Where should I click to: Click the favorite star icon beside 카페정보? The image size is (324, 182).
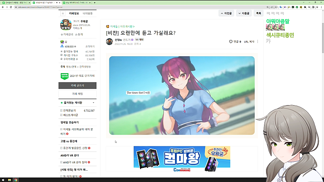point(63,13)
